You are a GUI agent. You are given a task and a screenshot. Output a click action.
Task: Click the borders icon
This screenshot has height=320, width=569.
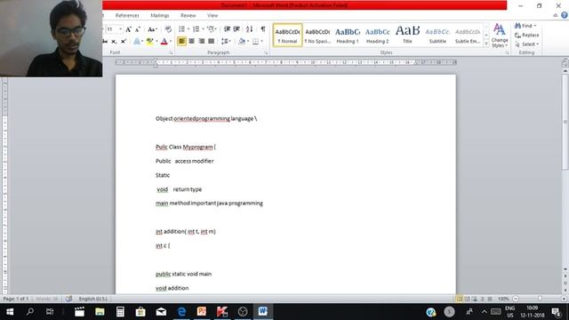coord(255,42)
